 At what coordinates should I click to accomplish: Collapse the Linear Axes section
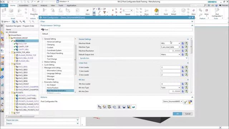click(188, 63)
